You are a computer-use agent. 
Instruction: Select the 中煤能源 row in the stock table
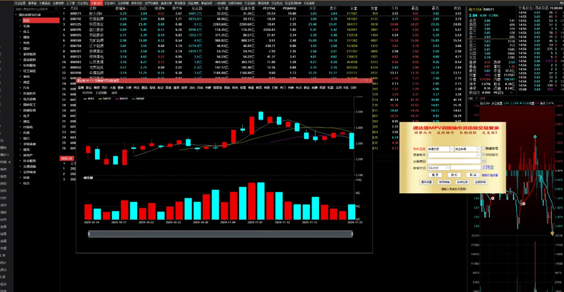(x=263, y=73)
